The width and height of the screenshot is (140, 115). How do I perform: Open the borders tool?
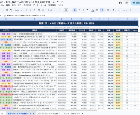pos(97,10)
